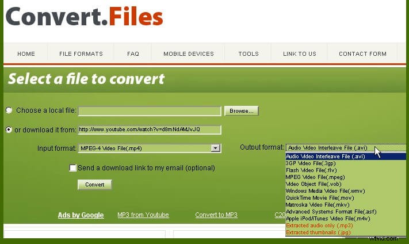Click the Convert button

click(95, 185)
